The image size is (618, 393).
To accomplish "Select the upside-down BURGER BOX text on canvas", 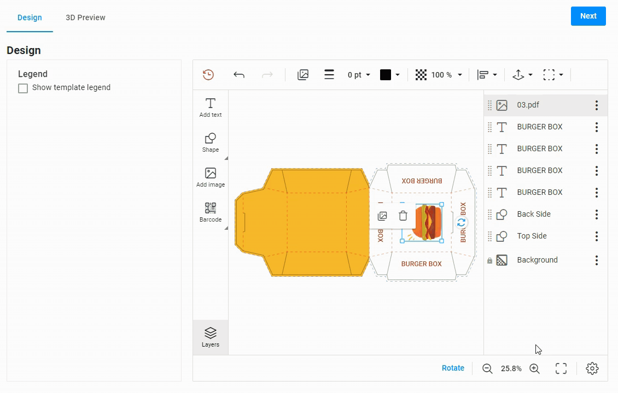I will [x=422, y=181].
